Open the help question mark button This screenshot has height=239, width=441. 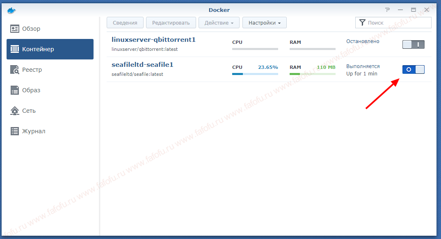click(x=388, y=10)
